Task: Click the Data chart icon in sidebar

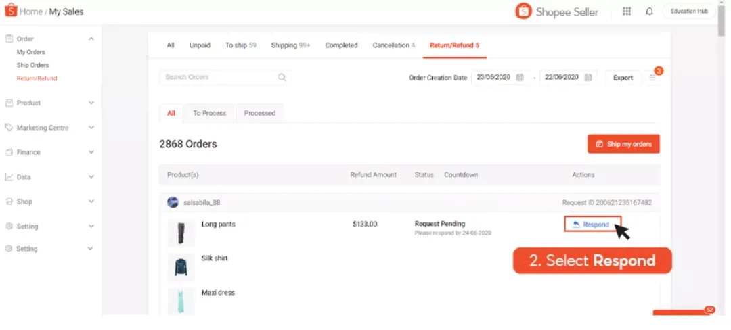Action: [x=9, y=177]
